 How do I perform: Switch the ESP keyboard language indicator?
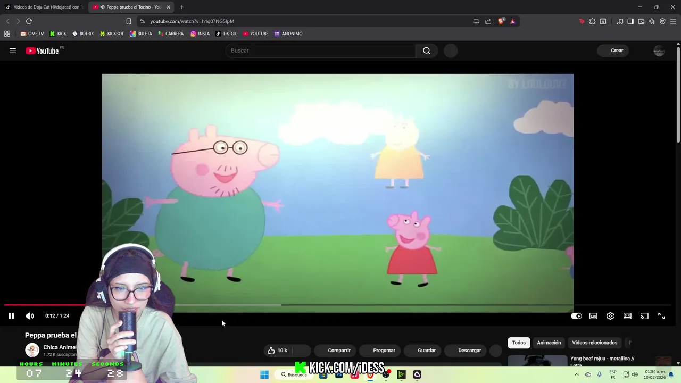(x=613, y=374)
